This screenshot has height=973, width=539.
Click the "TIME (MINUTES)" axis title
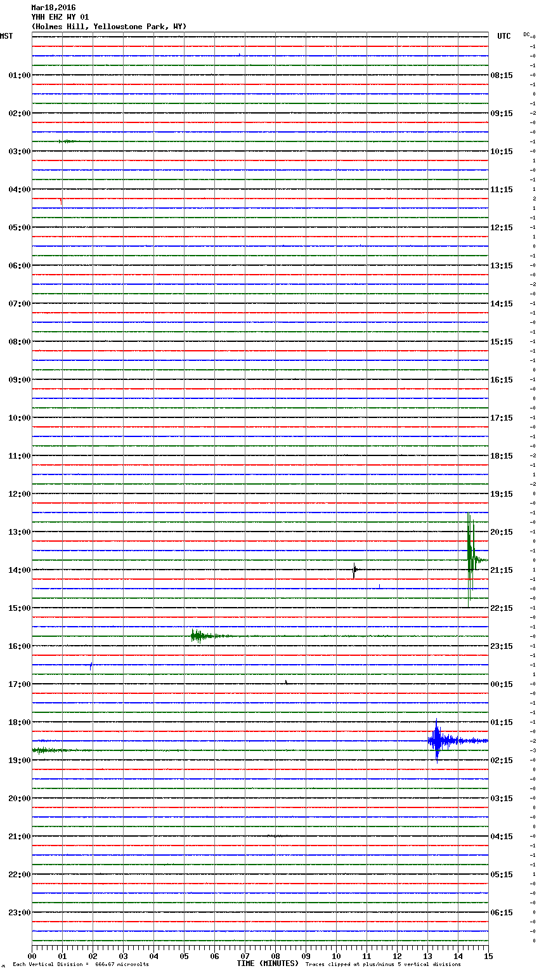[268, 963]
